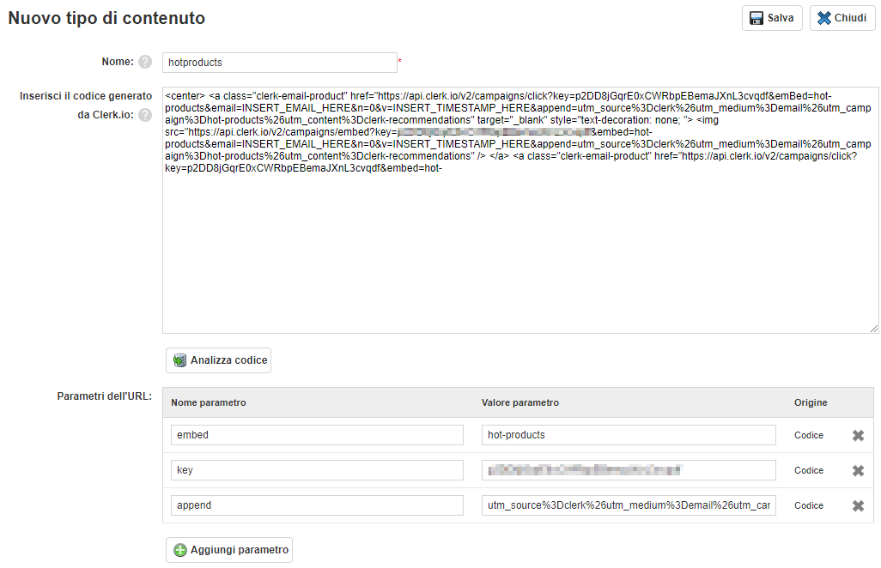The image size is (881, 568).
Task: Click the utm_source append value field
Action: click(x=628, y=505)
